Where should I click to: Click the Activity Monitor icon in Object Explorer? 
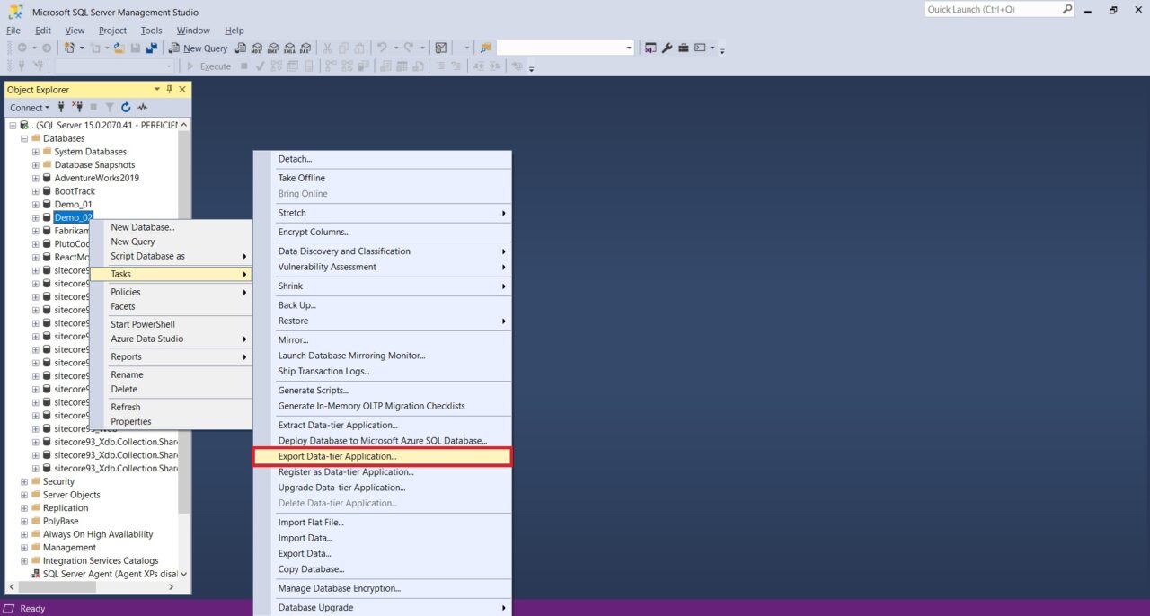(142, 108)
